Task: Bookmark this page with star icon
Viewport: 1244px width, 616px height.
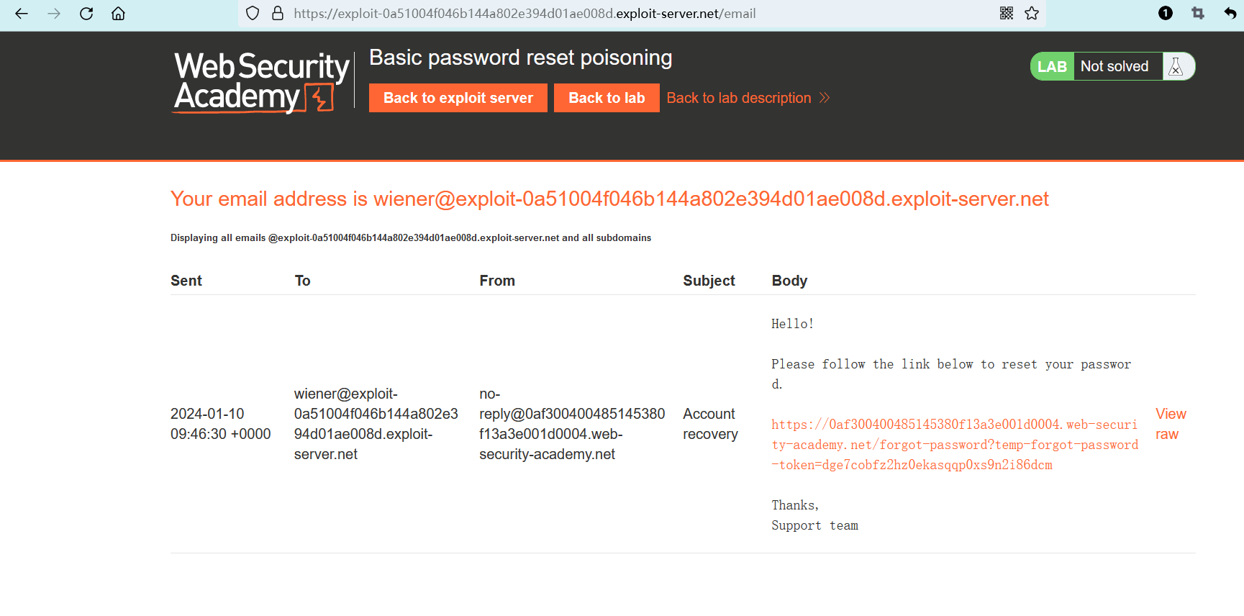Action: [1032, 14]
